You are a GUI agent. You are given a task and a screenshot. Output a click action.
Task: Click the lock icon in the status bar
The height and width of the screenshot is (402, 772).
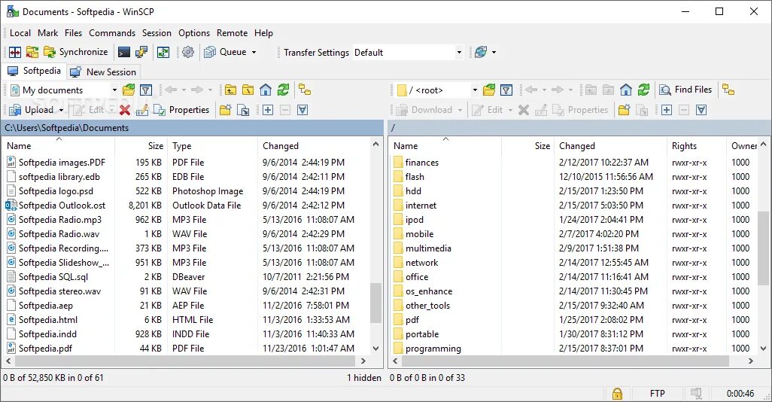point(617,394)
